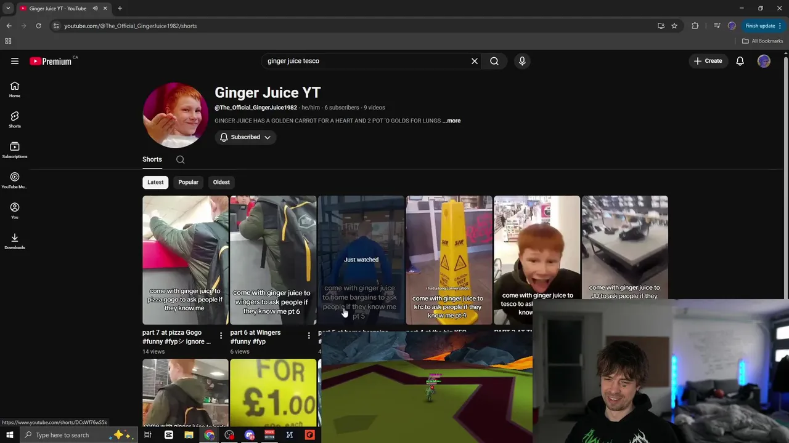Screen dimensions: 789x443
Task: Open the part 6 at Wingers title
Action: click(x=255, y=337)
